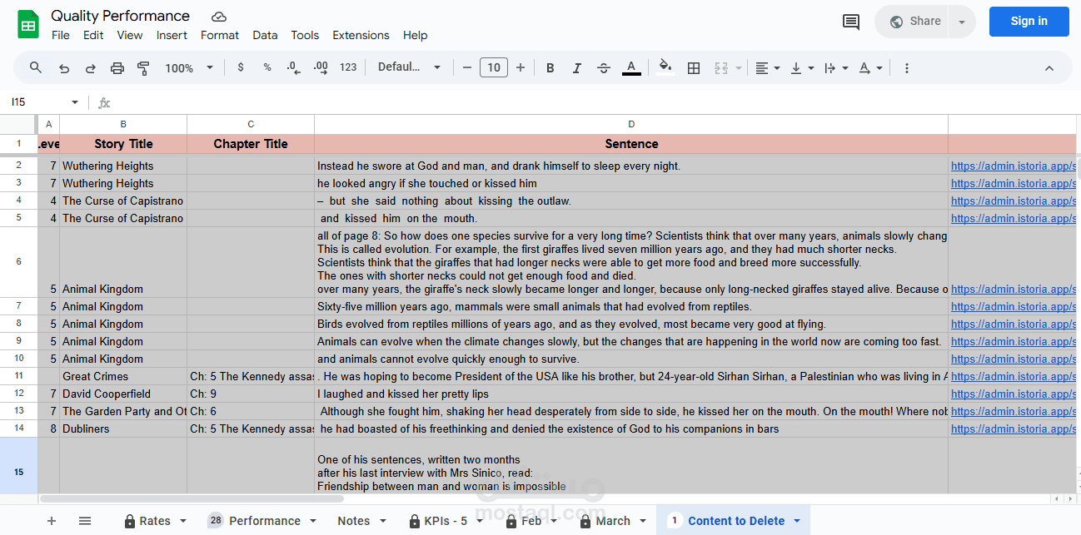The width and height of the screenshot is (1081, 535).
Task: Open the text color picker
Action: [631, 68]
